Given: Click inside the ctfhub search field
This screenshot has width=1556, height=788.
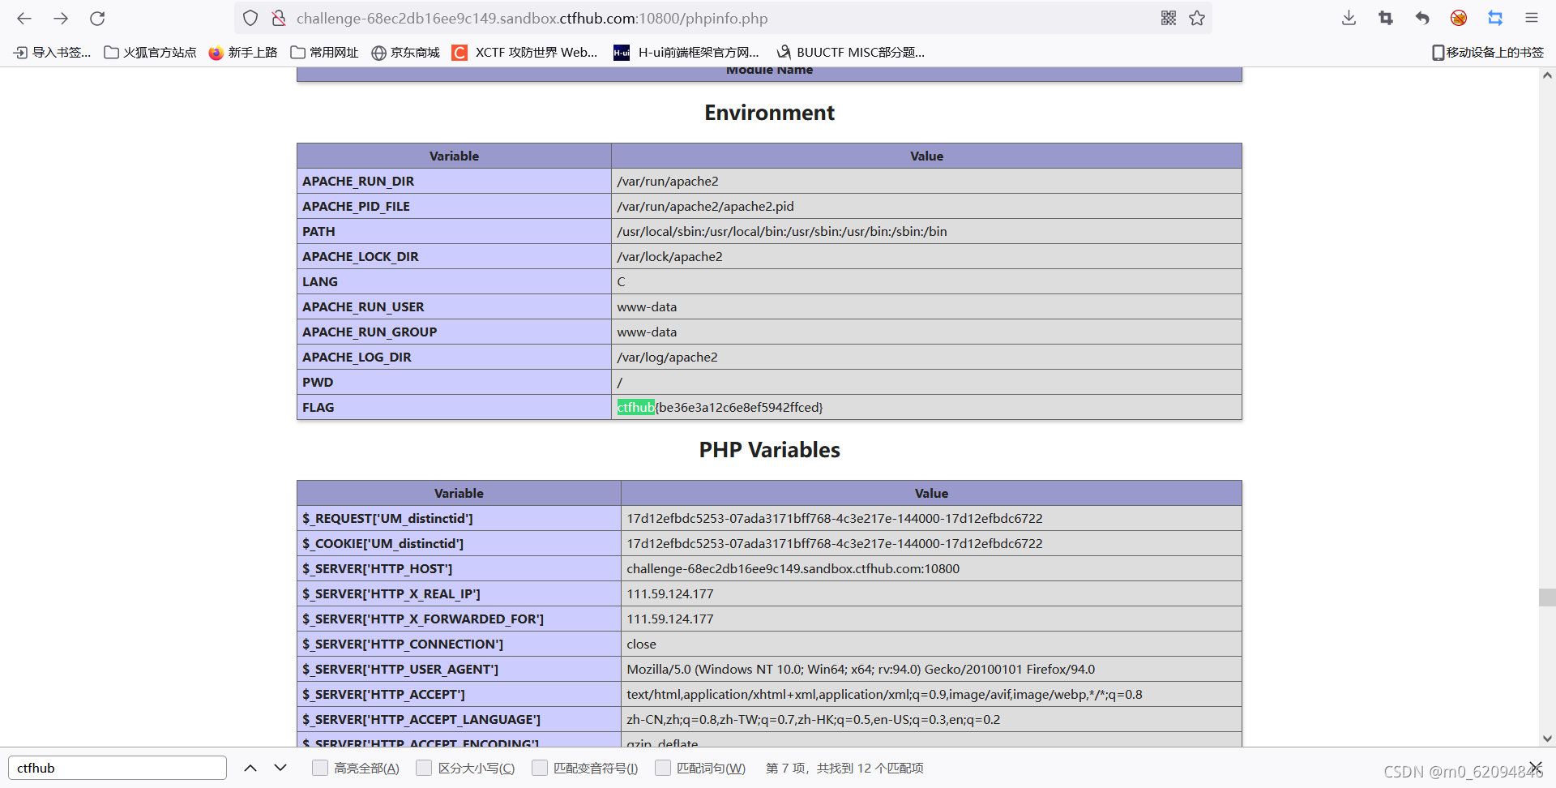Looking at the screenshot, I should tap(116, 768).
